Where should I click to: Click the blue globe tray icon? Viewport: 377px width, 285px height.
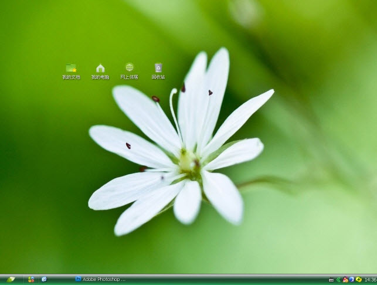pos(352,280)
